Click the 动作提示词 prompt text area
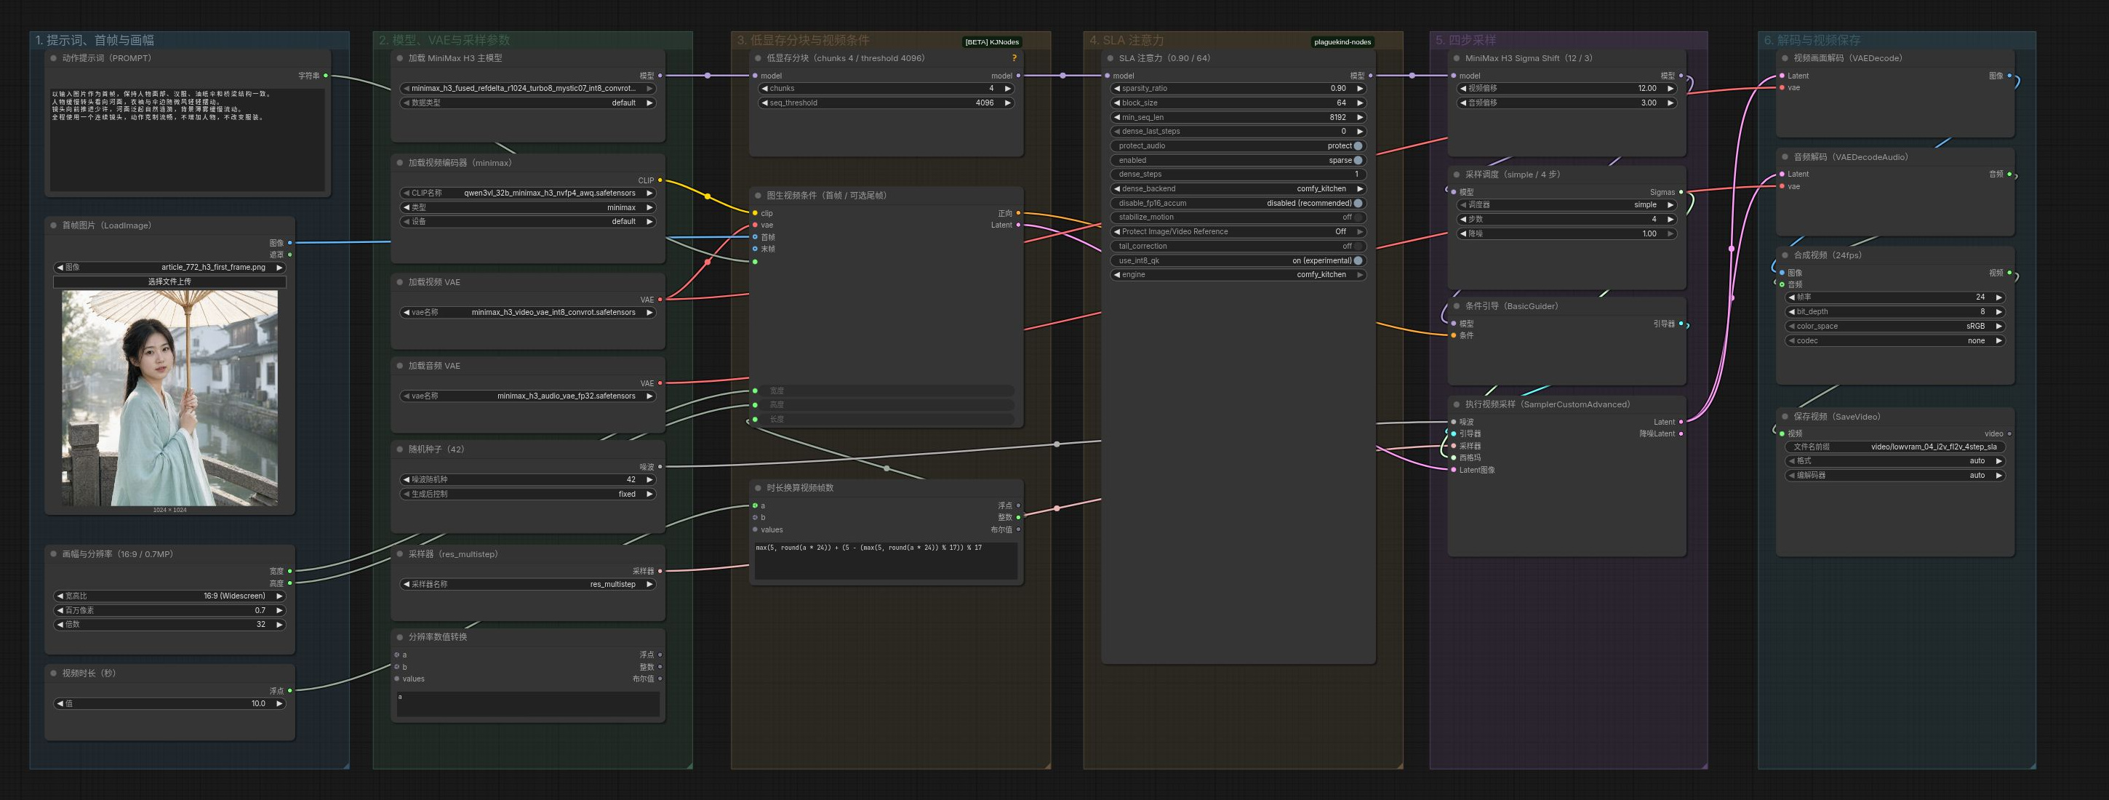Image resolution: width=2109 pixels, height=800 pixels. (x=188, y=139)
